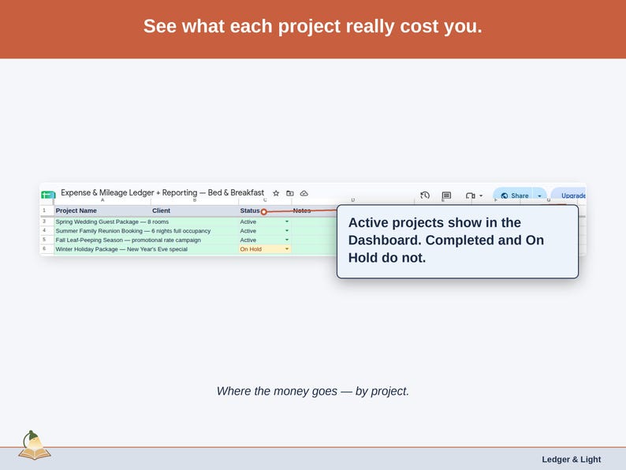Image resolution: width=626 pixels, height=470 pixels.
Task: Open Status dropdown for Fall Leaf-Peeping Season
Action: (x=287, y=240)
